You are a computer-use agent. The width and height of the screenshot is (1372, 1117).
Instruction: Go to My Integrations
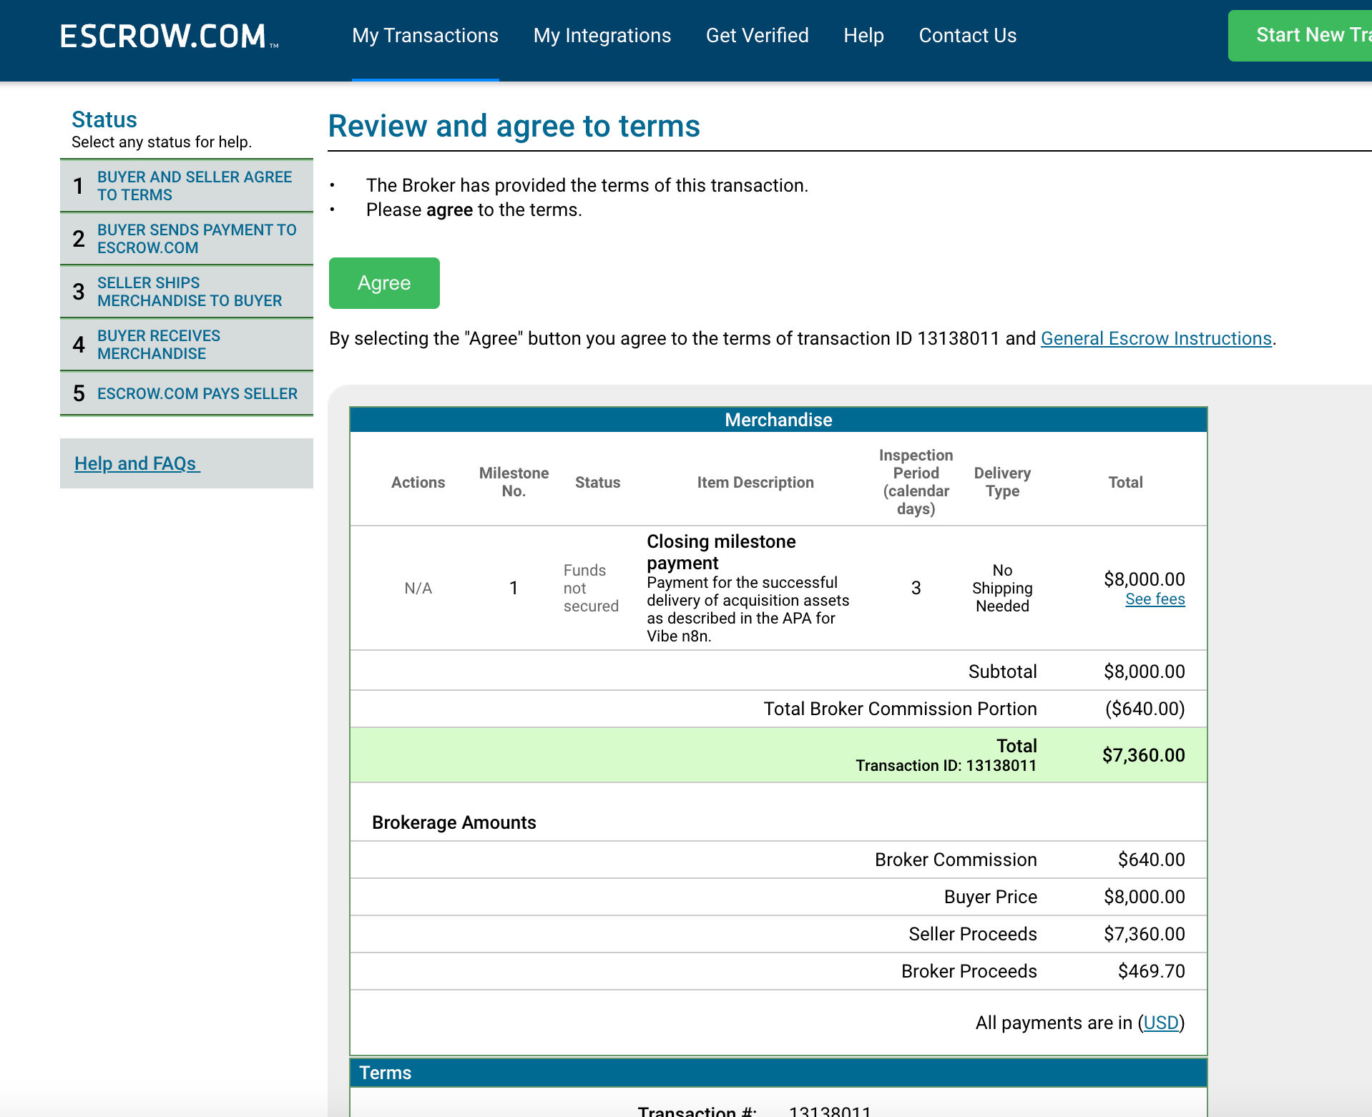602,36
